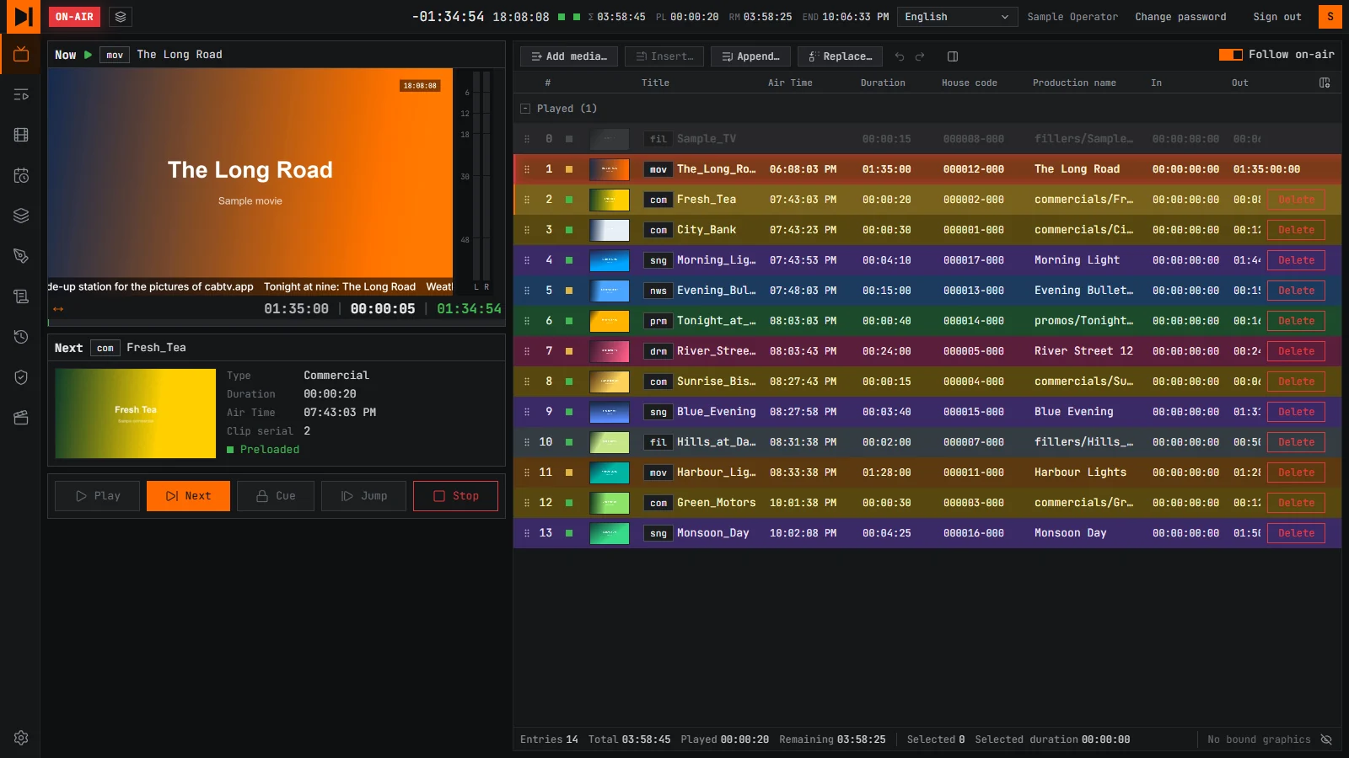This screenshot has width=1349, height=758.
Task: Toggle the side panel layout icon
Action: tap(953, 56)
